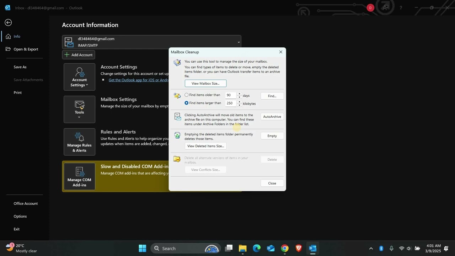Click the Find... button
This screenshot has height=256, width=455.
click(272, 96)
